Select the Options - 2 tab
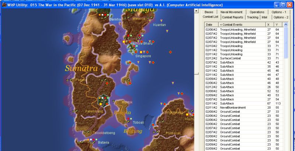Viewport: 295px width, 151px height. 281,17
